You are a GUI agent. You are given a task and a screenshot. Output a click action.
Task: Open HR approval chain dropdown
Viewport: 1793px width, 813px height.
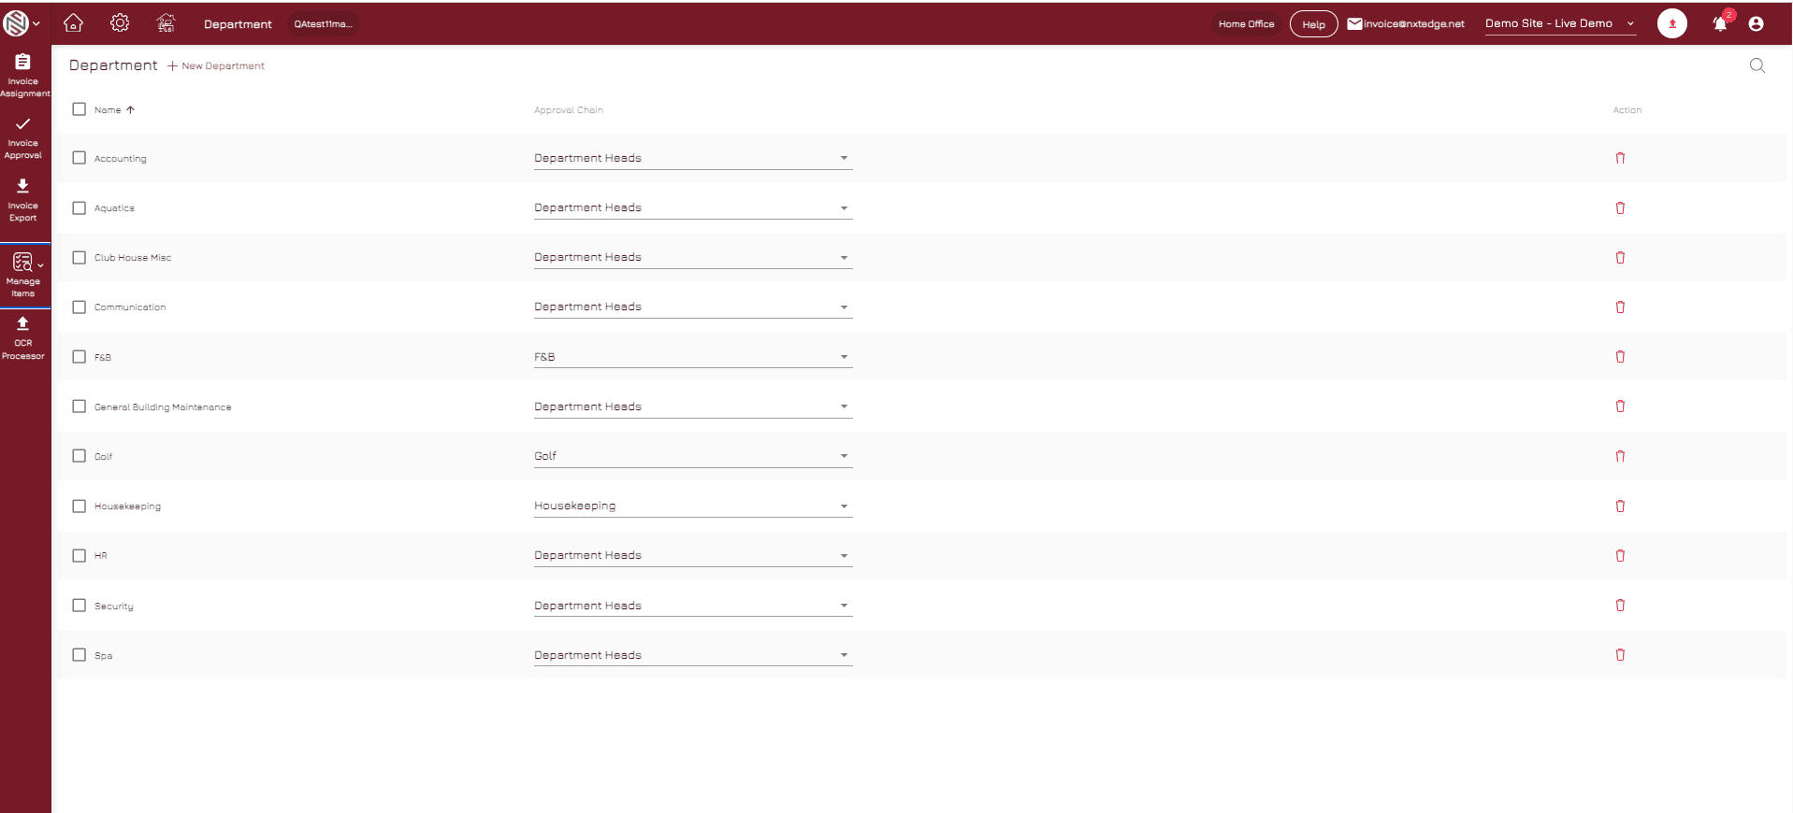click(x=693, y=555)
